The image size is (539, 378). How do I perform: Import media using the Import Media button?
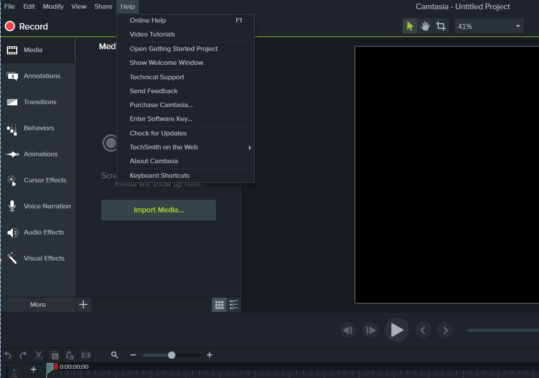pyautogui.click(x=158, y=210)
